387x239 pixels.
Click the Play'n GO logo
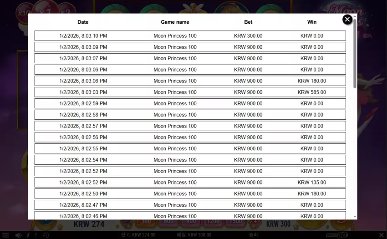[336, 235]
